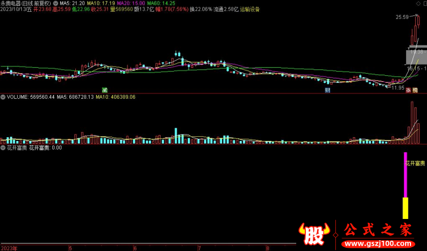Click the MA10: 17.19 label
427x251 pixels.
[x=101, y=4]
